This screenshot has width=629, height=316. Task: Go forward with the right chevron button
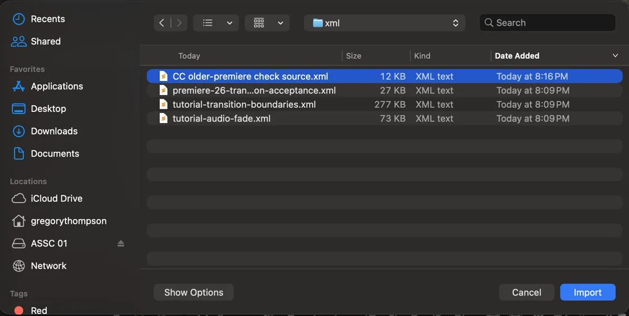179,22
